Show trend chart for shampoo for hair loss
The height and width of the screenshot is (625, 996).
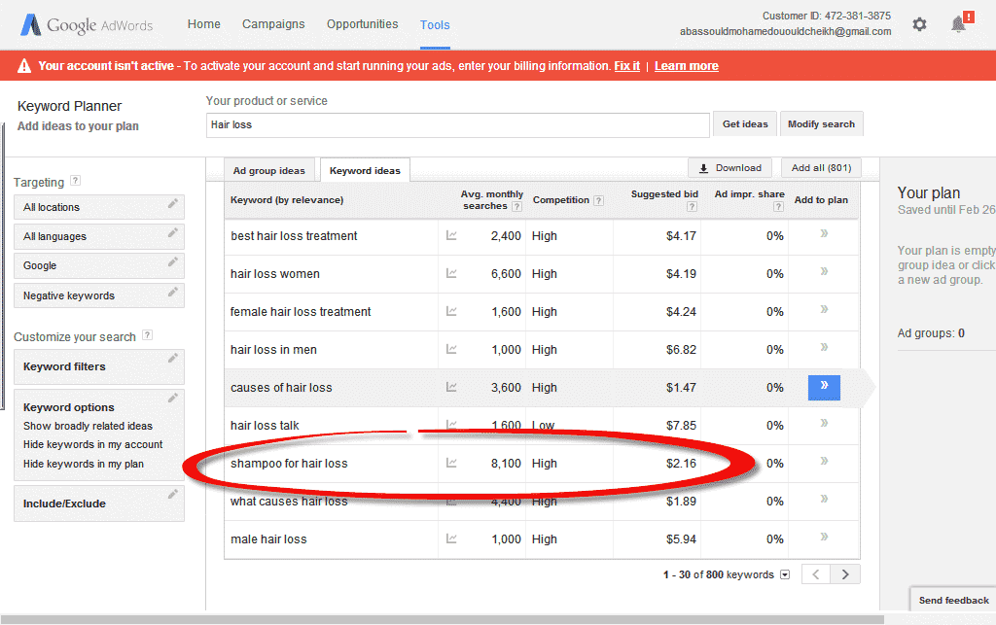click(451, 464)
